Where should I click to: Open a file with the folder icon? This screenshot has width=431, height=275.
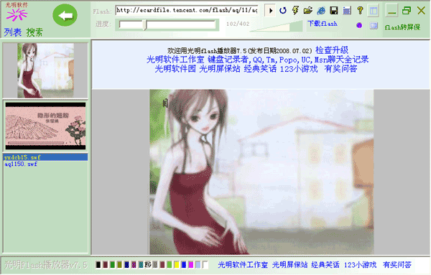(308, 11)
